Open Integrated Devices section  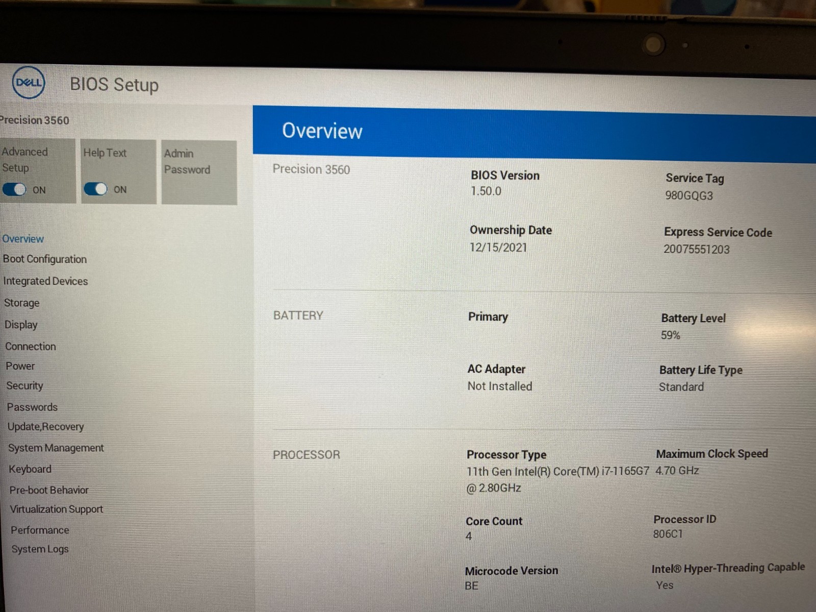coord(45,281)
